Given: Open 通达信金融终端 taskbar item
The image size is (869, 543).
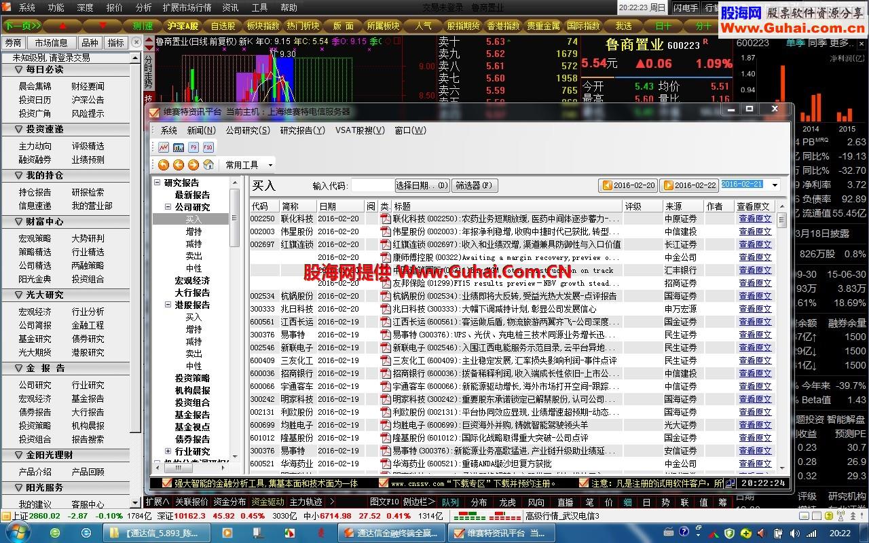Looking at the screenshot, I should pyautogui.click(x=392, y=533).
